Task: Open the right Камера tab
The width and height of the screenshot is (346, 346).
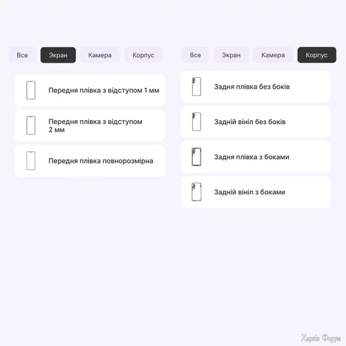Action: pos(273,55)
